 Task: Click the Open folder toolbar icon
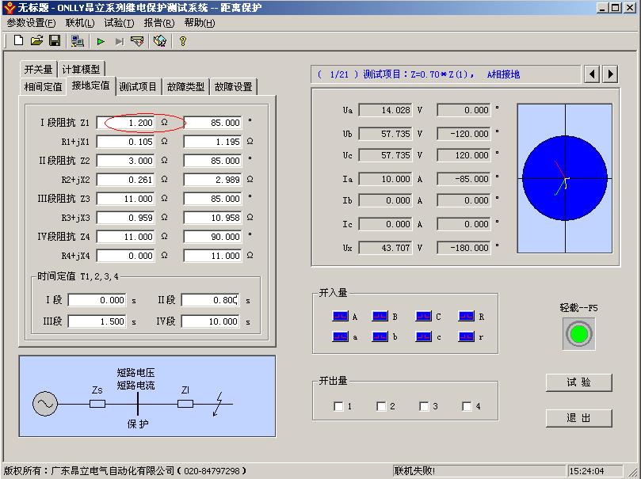tap(36, 40)
